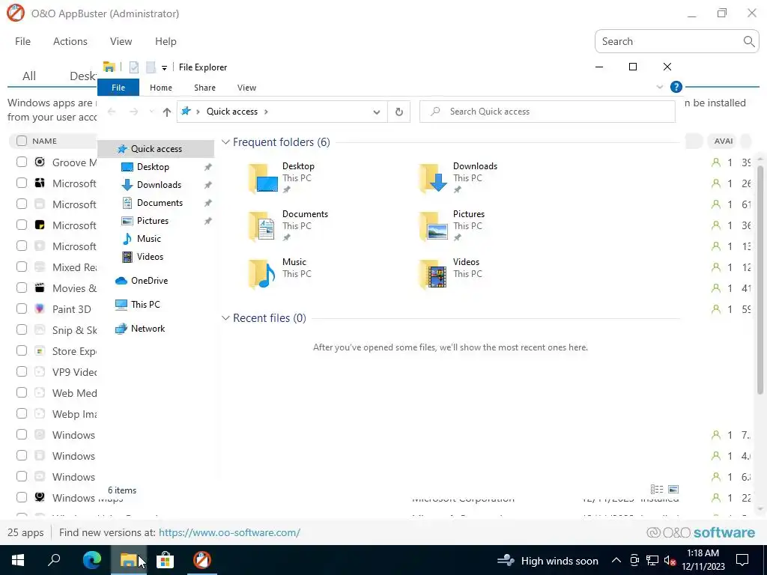Click the search magnifier icon in AppBuster

(748, 41)
